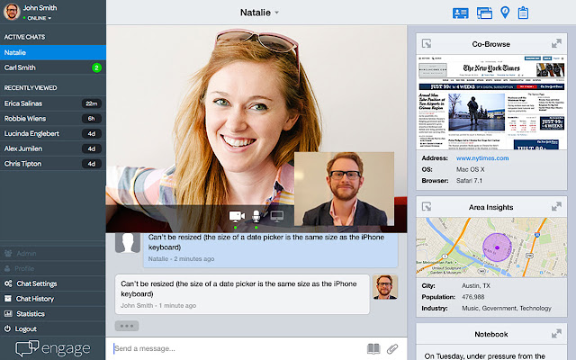Pop out the Co-Browse panel
The height and width of the screenshot is (360, 576).
427,44
